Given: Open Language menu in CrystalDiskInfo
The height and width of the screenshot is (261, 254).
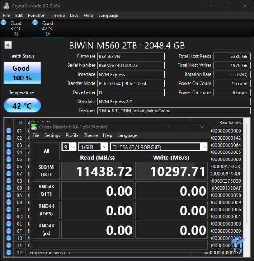Looking at the screenshot, I should pyautogui.click(x=108, y=16).
